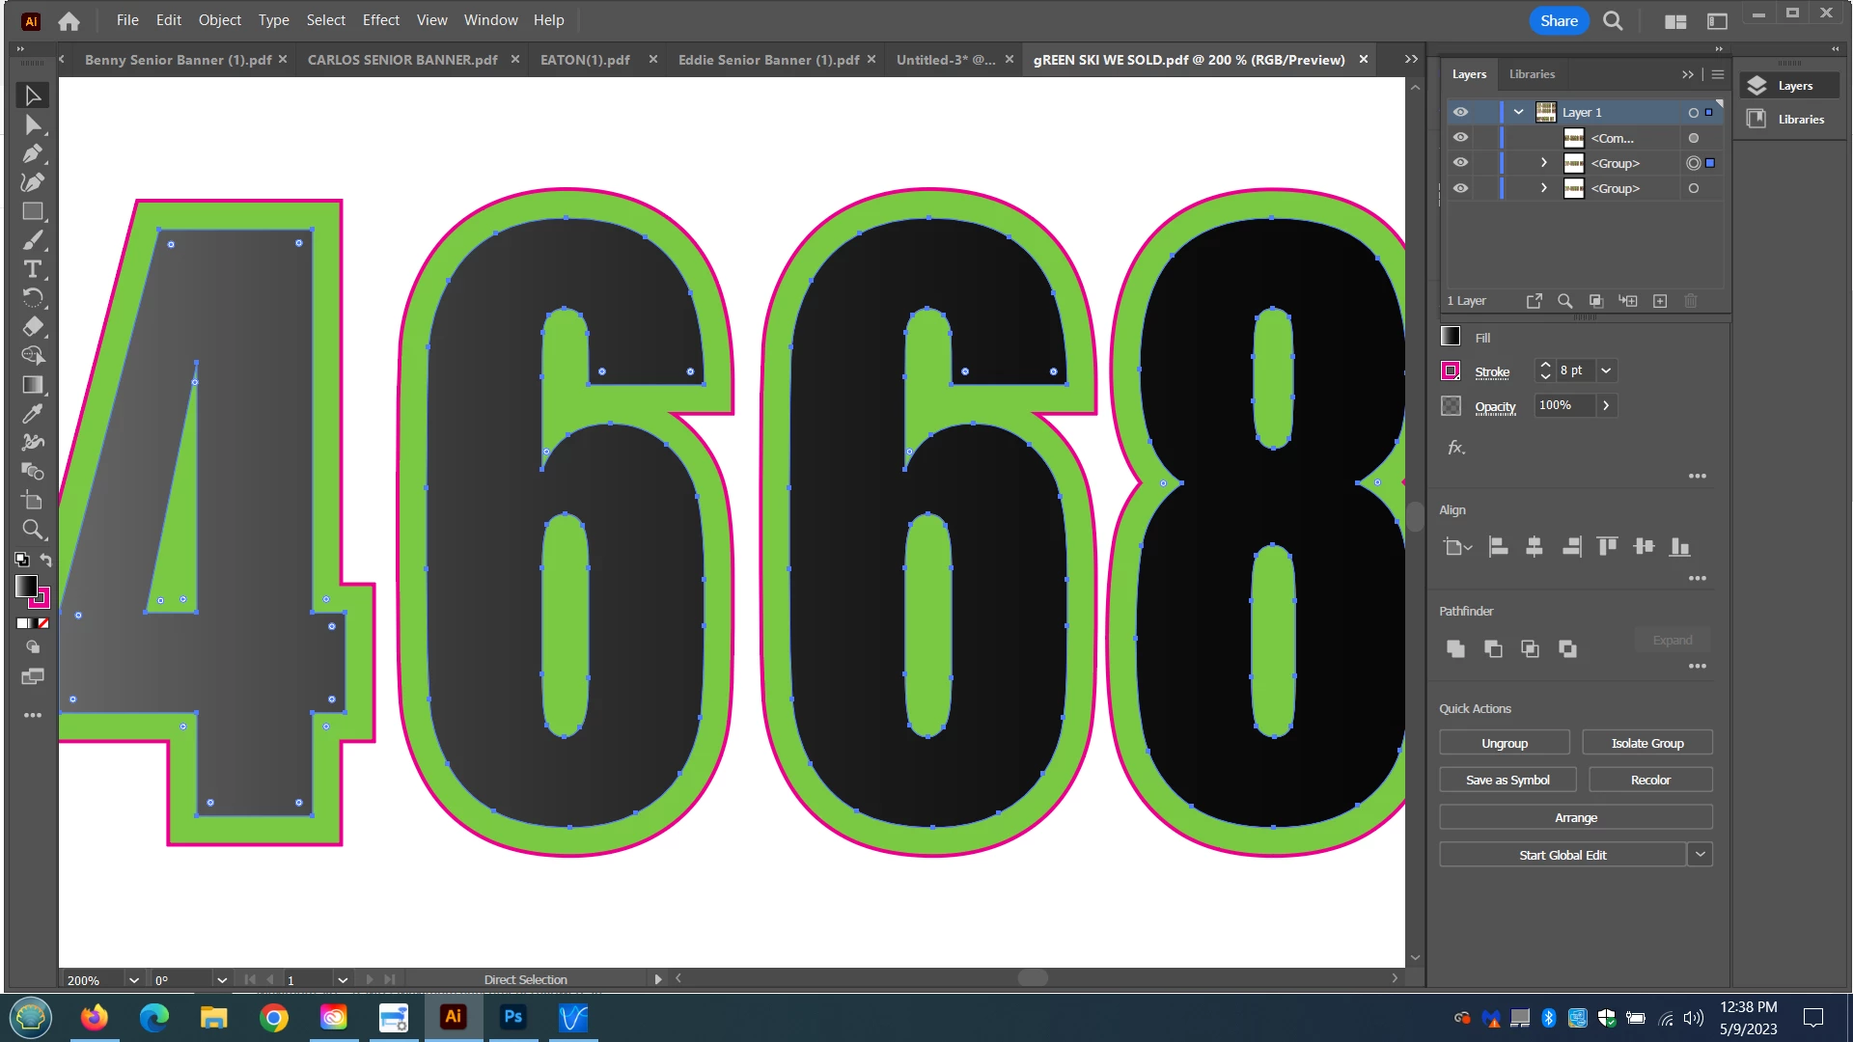Switch to Eddie Senior Banner tab
This screenshot has height=1042, width=1853.
[768, 60]
